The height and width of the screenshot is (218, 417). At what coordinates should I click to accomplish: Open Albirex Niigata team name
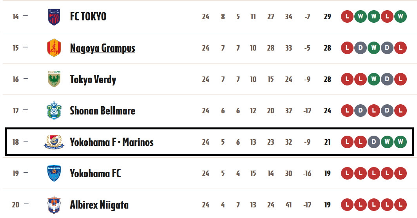[x=99, y=205]
